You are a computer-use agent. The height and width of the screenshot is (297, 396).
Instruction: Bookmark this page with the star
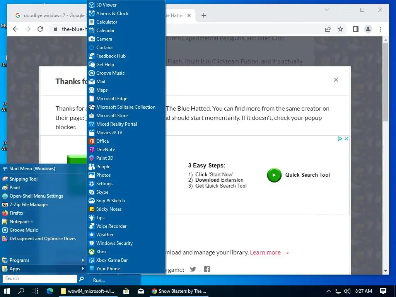click(340, 29)
